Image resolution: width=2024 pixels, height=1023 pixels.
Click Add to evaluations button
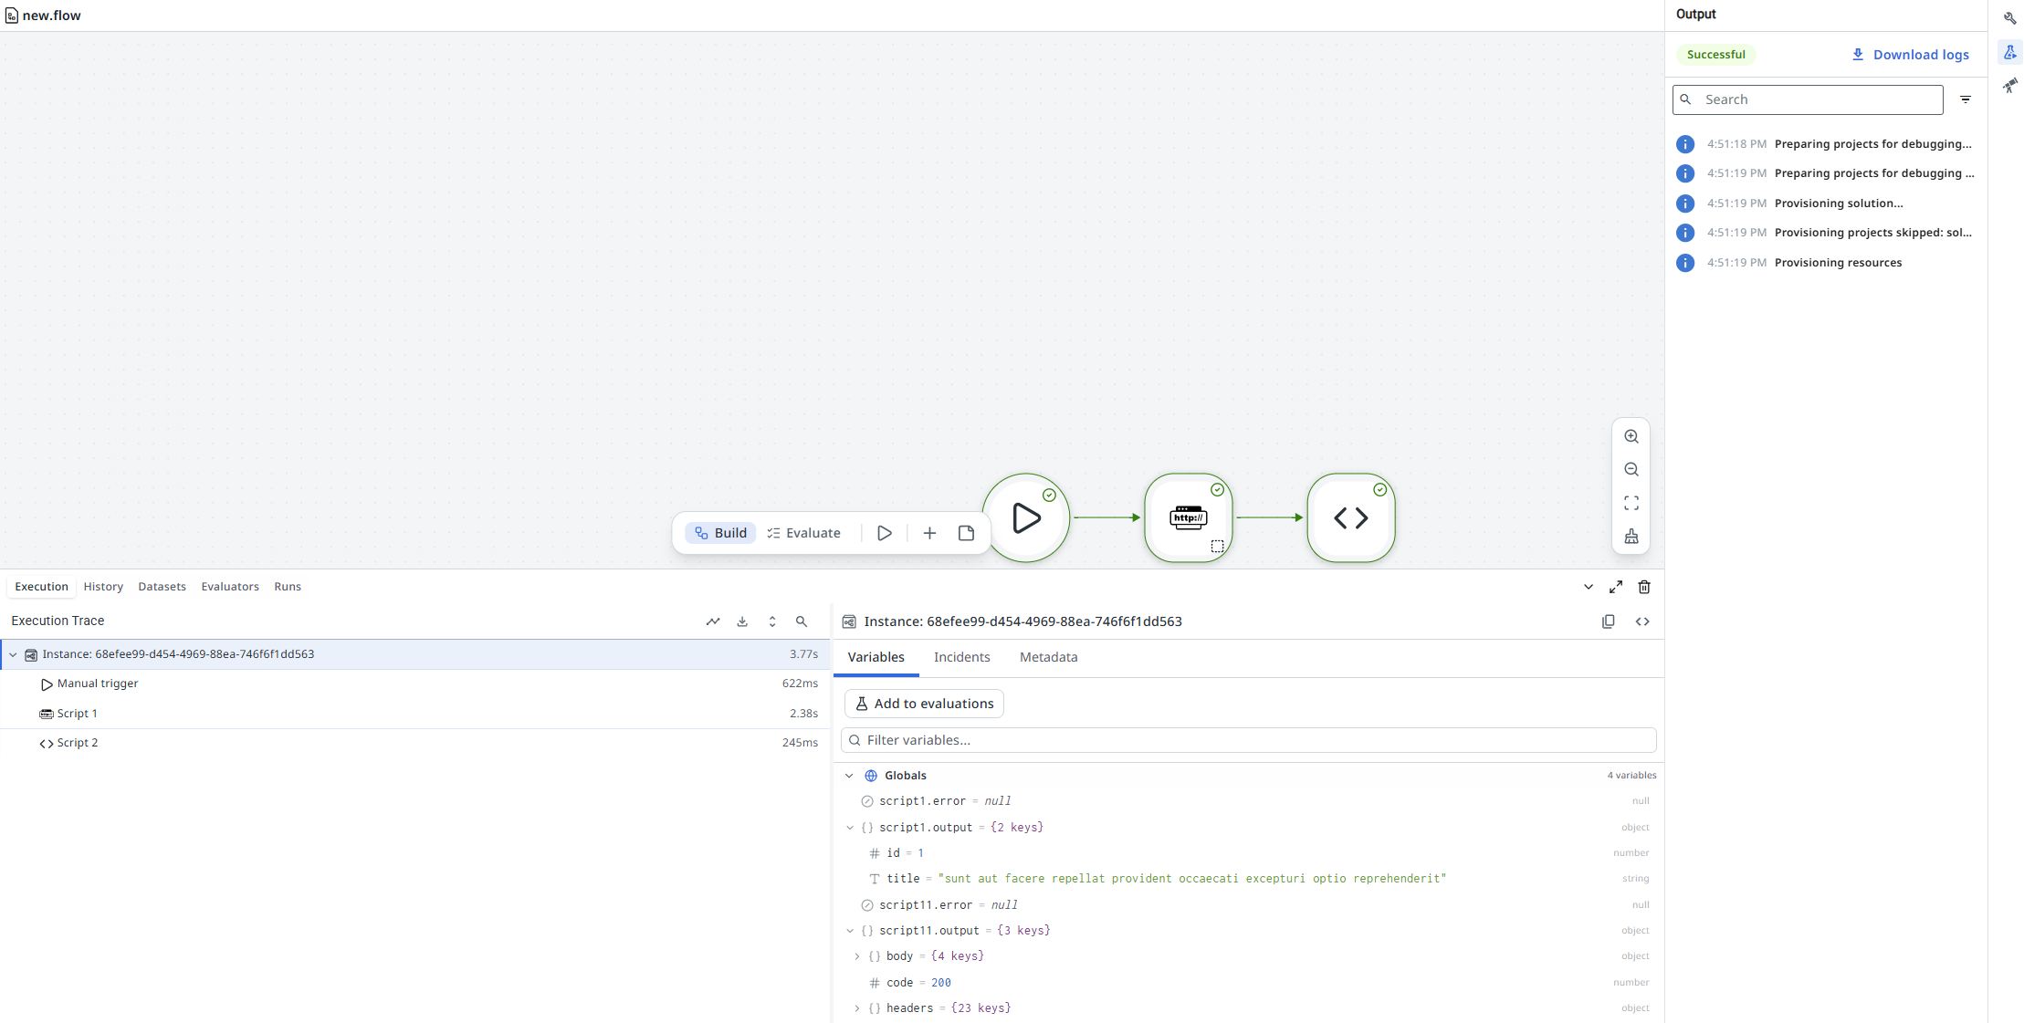tap(924, 704)
